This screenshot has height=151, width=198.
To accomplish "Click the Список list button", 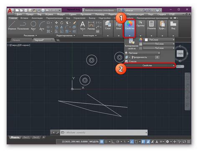I will click(x=131, y=61).
